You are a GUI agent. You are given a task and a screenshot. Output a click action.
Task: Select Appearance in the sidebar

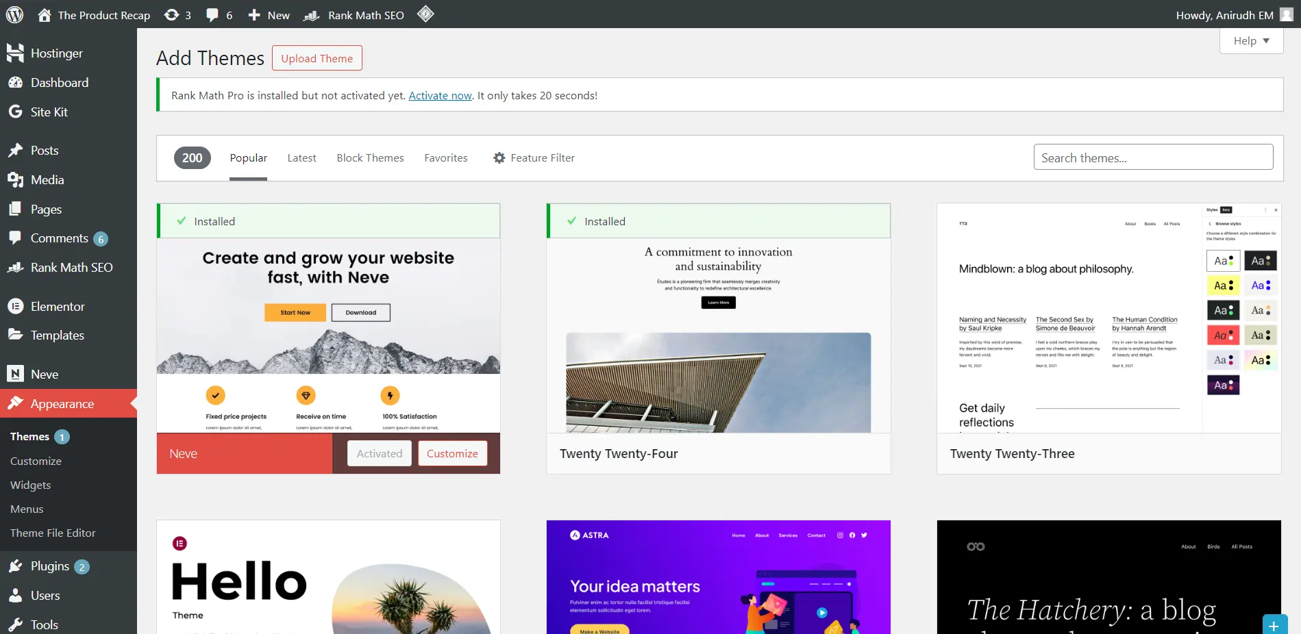point(69,403)
